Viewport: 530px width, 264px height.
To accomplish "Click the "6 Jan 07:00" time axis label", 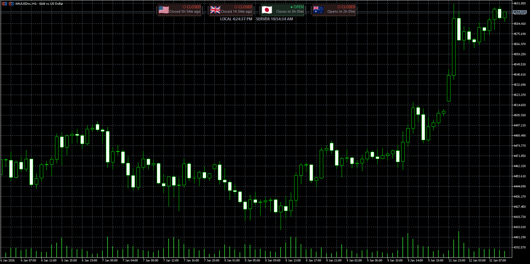I will [x=28, y=261].
